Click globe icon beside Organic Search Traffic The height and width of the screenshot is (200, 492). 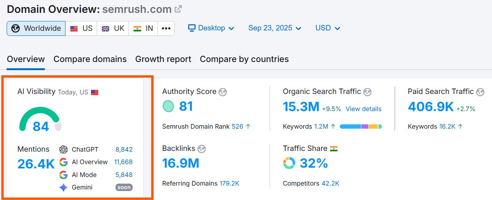coord(367,92)
